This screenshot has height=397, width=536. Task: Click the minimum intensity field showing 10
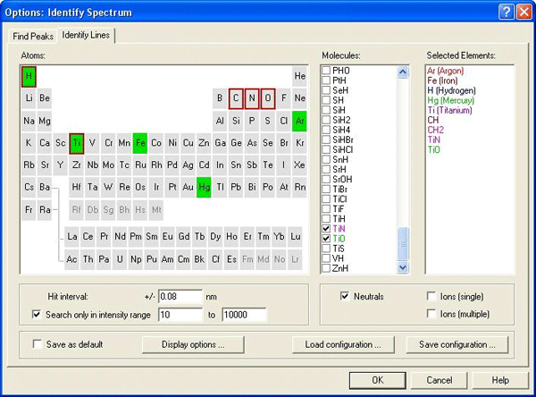pos(180,315)
